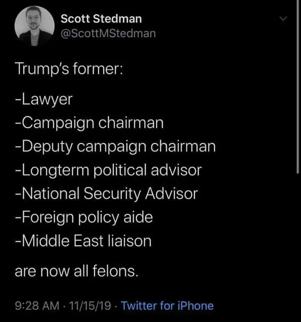Click the "Trump's former:" opening line
The image size is (301, 322).
point(69,69)
